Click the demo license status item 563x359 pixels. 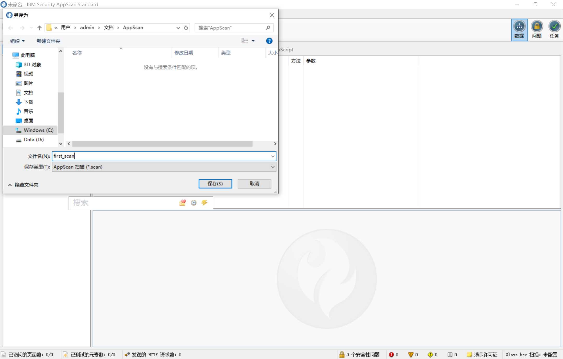(482, 355)
